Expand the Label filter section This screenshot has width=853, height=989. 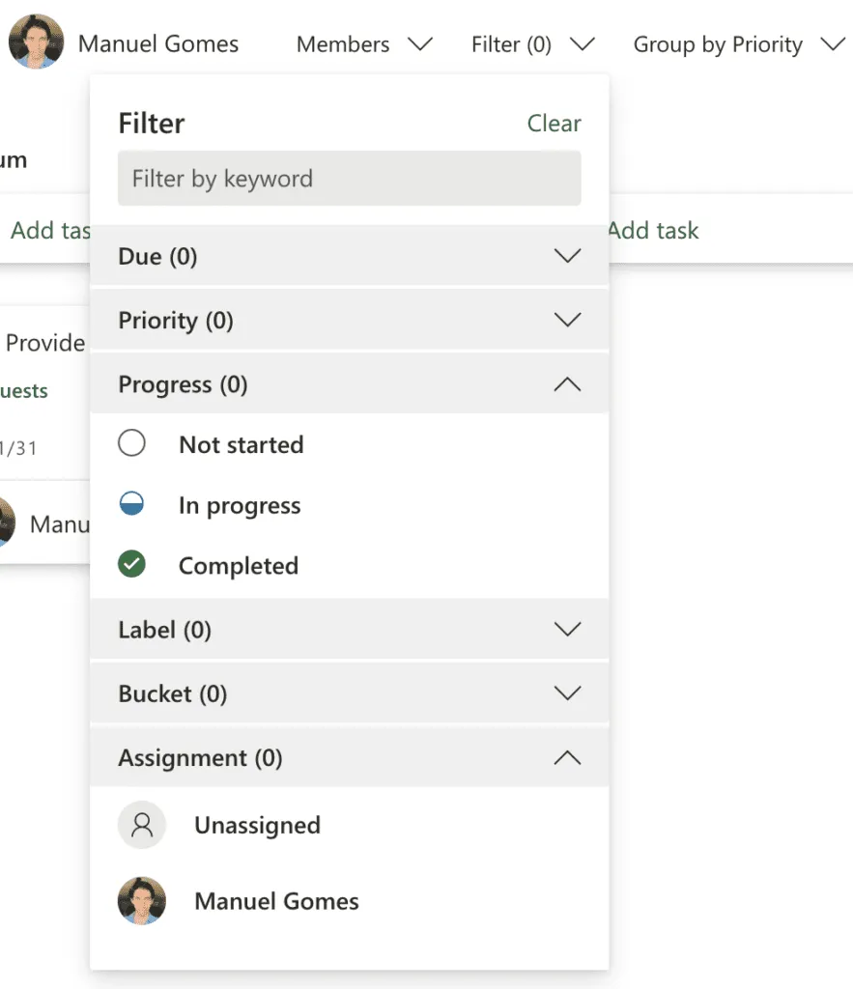coord(349,630)
